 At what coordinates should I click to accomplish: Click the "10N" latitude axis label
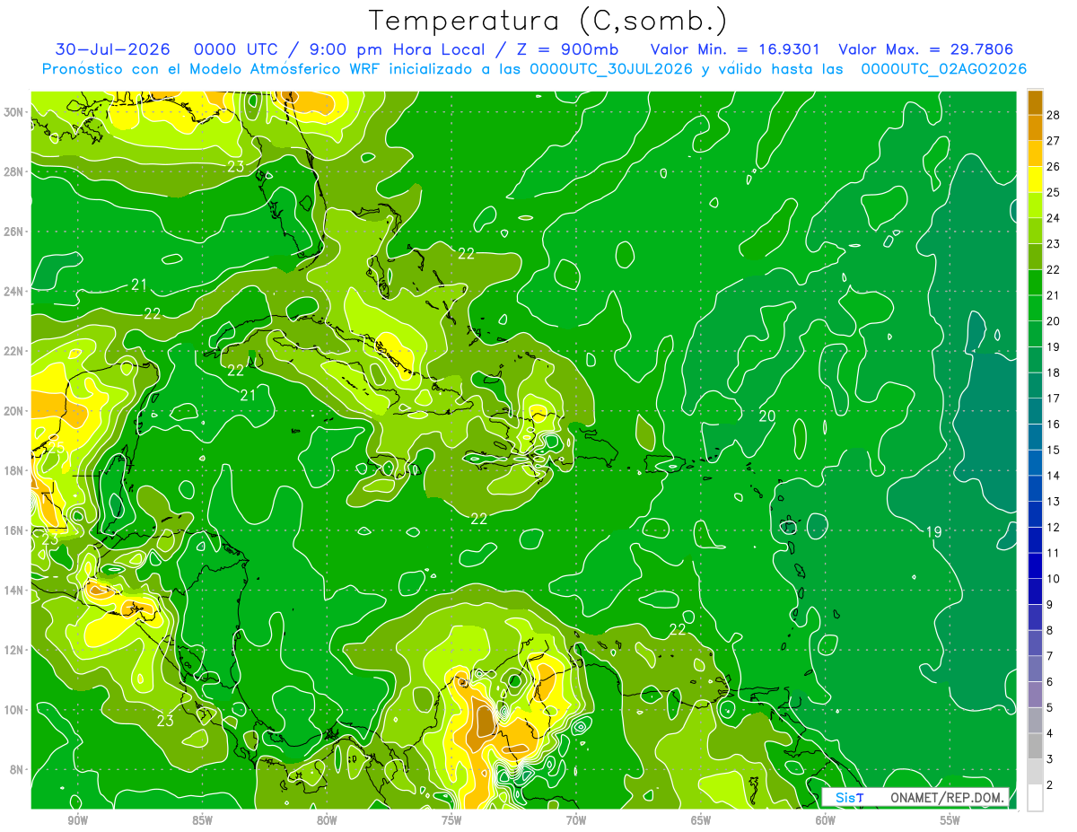click(x=15, y=710)
